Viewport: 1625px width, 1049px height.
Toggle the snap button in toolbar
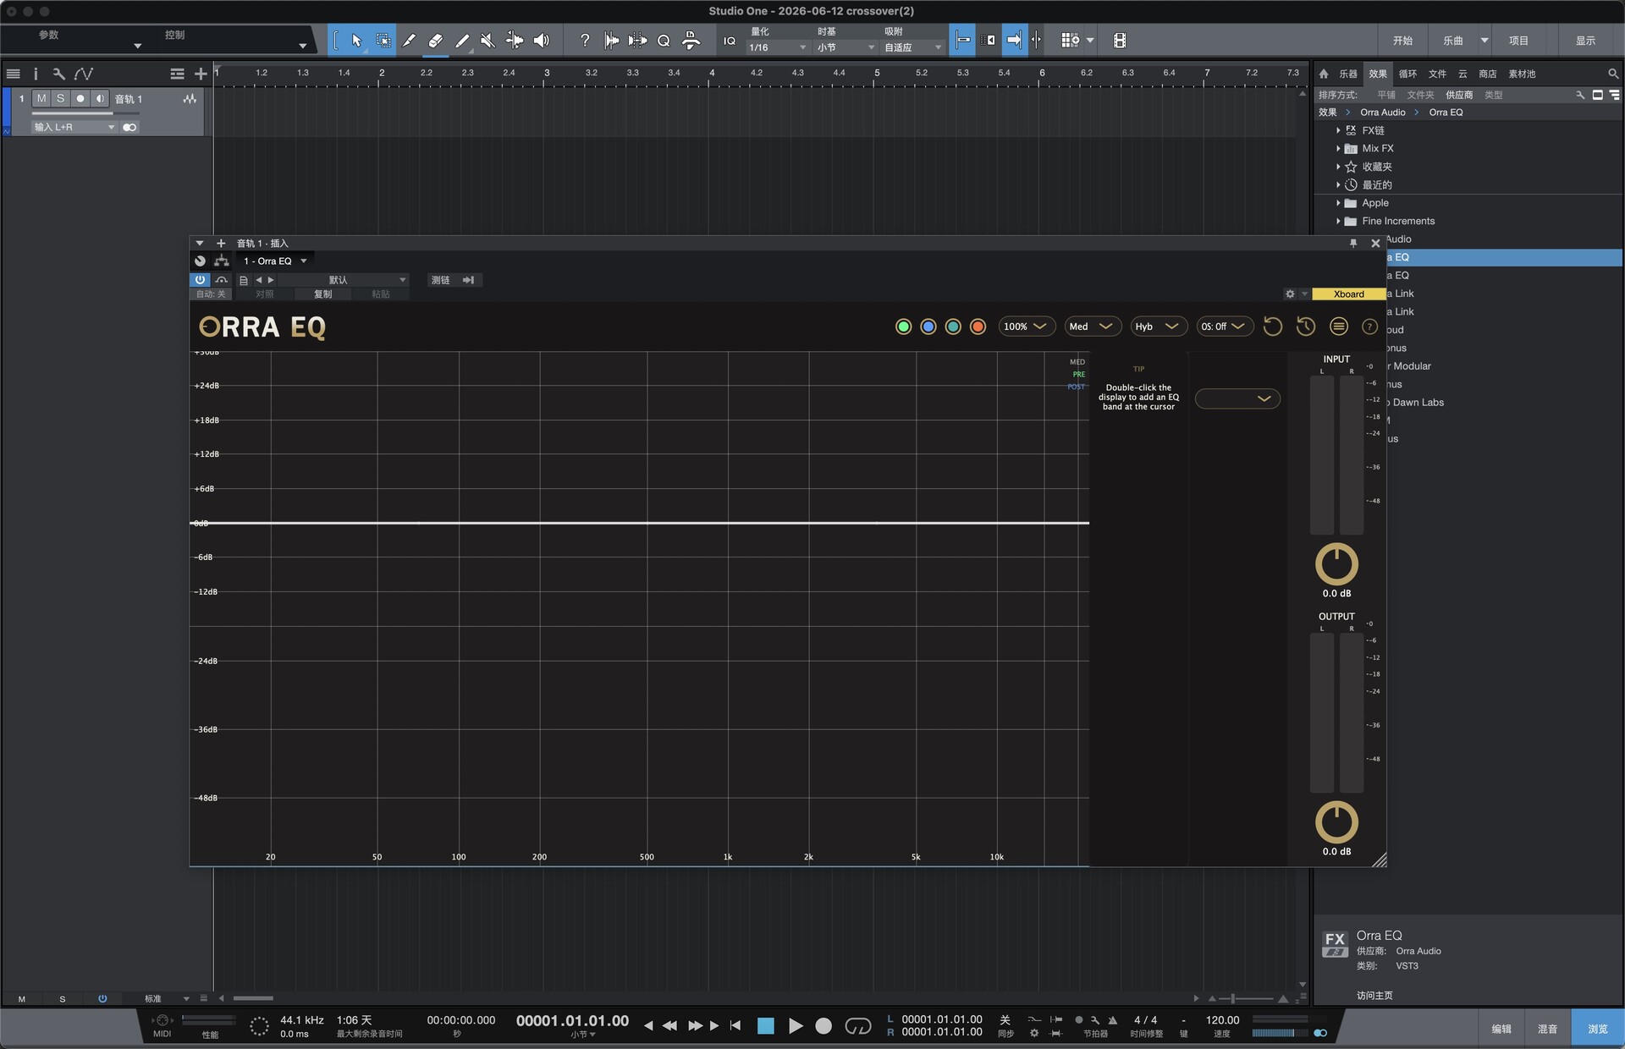click(1013, 40)
